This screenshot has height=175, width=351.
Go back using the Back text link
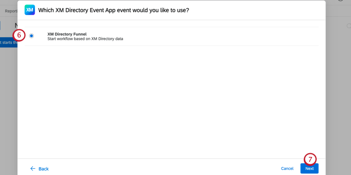[43, 169]
